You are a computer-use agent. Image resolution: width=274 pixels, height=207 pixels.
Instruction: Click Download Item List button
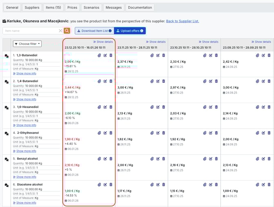tap(94, 31)
